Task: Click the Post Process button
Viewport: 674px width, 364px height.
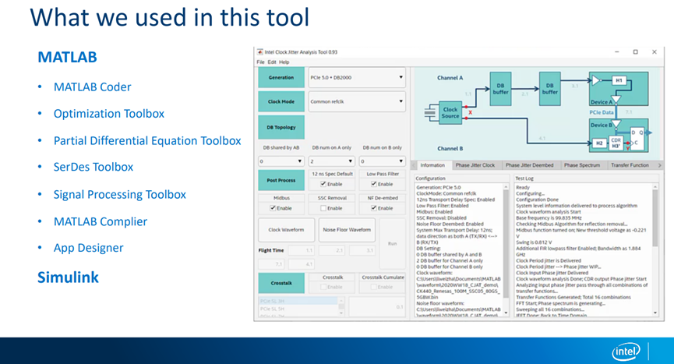Action: coord(281,181)
